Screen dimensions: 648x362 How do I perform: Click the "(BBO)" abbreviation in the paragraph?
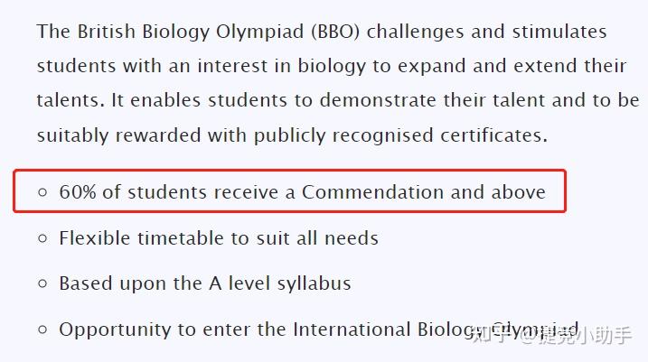[x=337, y=32]
